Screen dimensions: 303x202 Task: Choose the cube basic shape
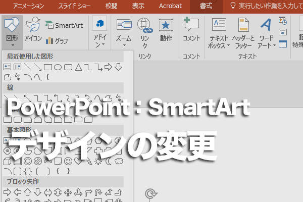pyautogui.click(x=8, y=161)
